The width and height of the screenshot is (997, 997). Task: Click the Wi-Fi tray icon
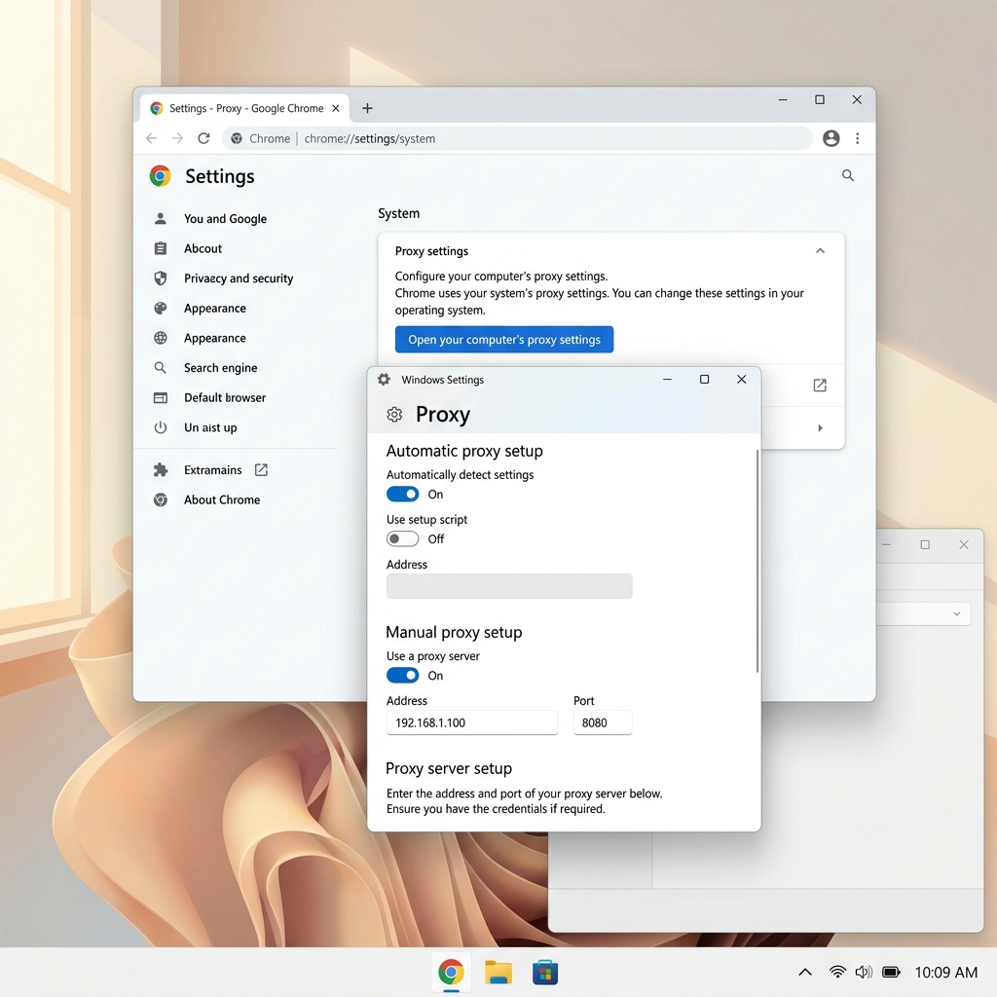(x=837, y=973)
